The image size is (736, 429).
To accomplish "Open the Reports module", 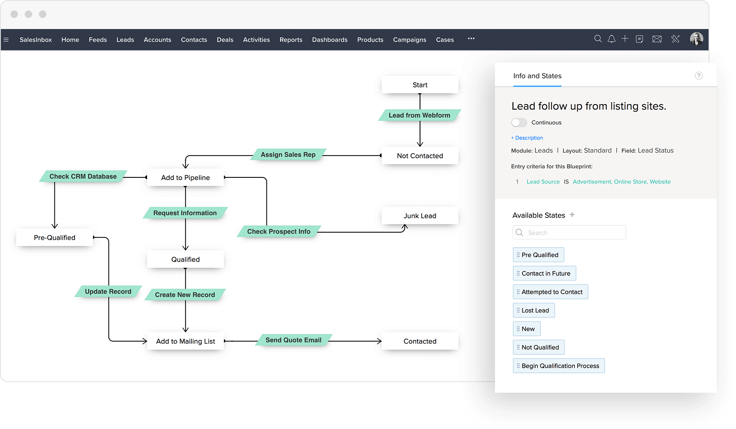I will point(291,40).
